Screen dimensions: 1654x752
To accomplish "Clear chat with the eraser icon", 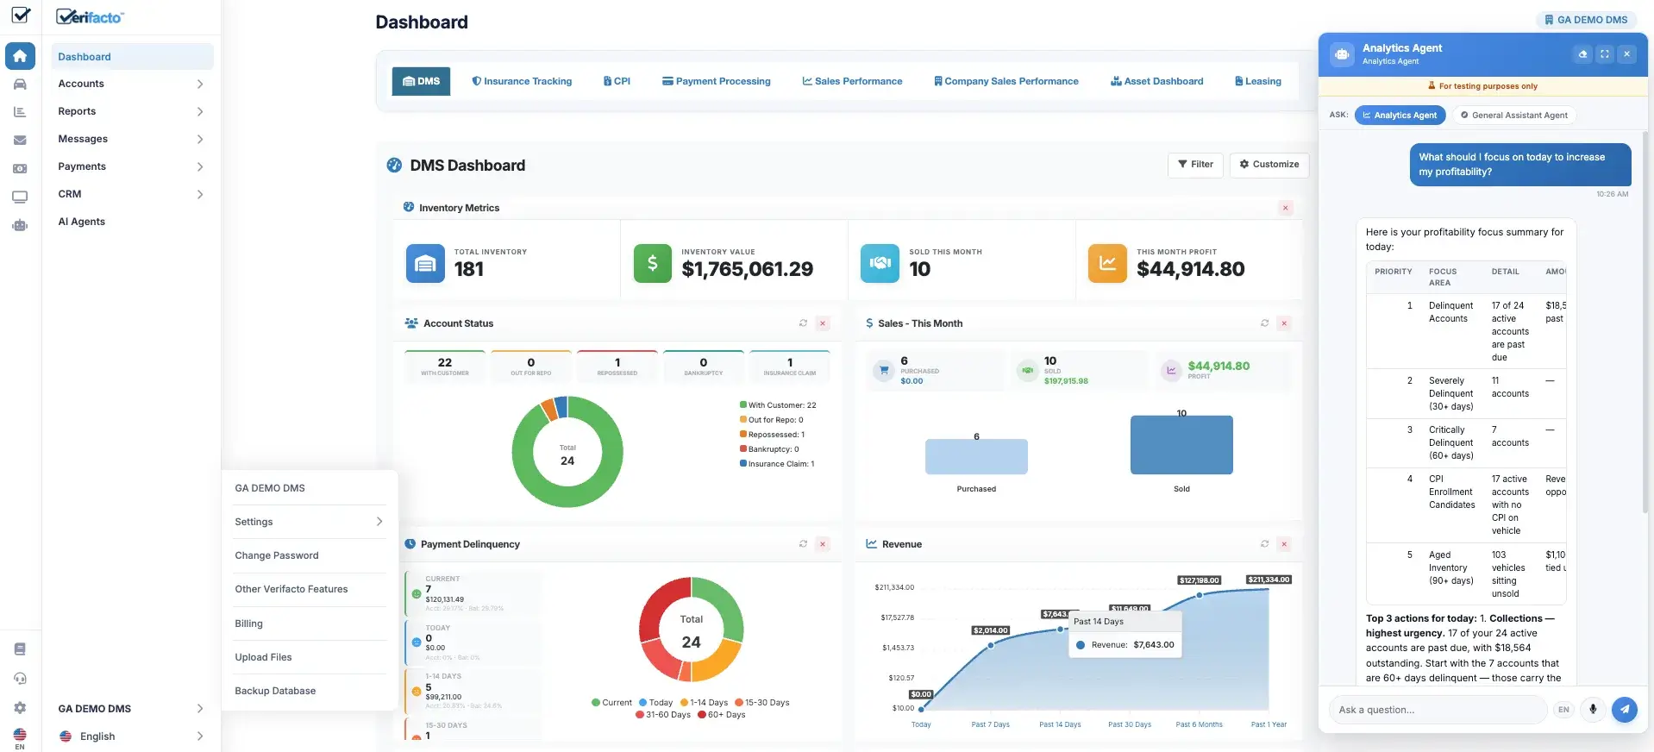I will [x=1582, y=53].
